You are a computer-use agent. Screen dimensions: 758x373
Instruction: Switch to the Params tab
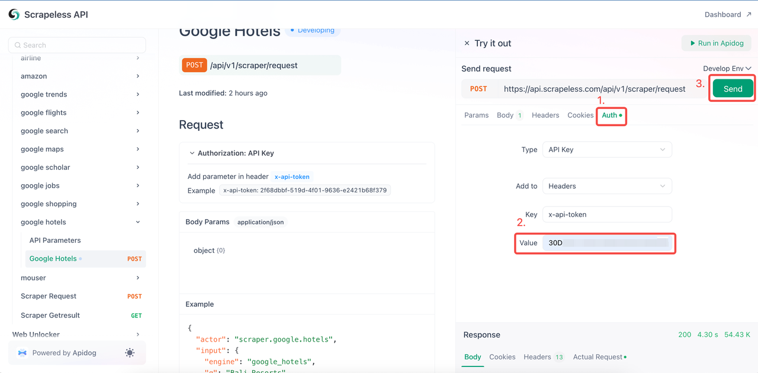click(x=476, y=115)
